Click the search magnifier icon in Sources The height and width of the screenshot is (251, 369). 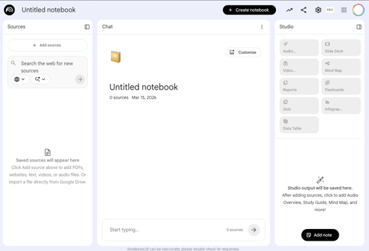pos(13,63)
